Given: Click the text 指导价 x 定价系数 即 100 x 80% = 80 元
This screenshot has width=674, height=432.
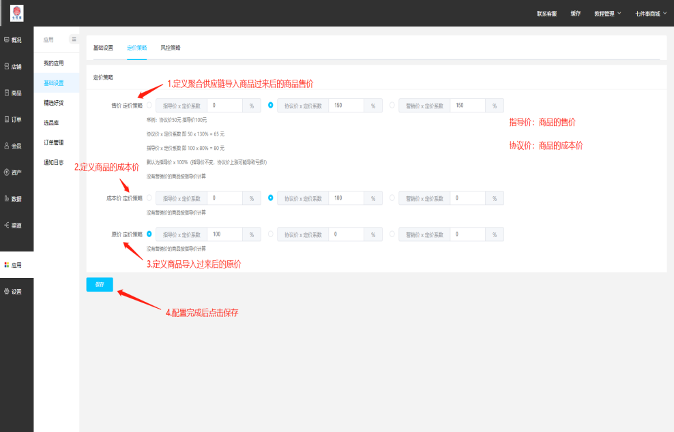Looking at the screenshot, I should [186, 148].
